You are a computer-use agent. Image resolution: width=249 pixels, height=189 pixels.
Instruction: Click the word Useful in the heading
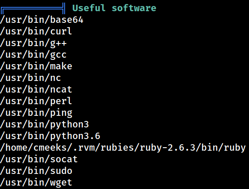(89, 8)
